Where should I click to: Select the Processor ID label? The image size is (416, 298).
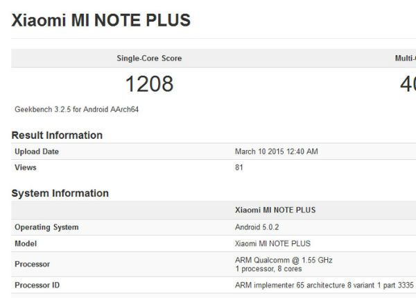(x=37, y=285)
